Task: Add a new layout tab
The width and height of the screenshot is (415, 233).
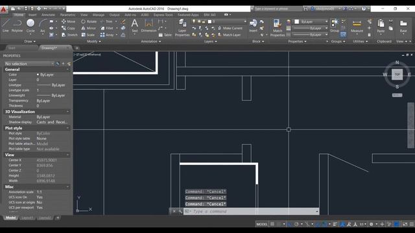Action: [x=58, y=217]
